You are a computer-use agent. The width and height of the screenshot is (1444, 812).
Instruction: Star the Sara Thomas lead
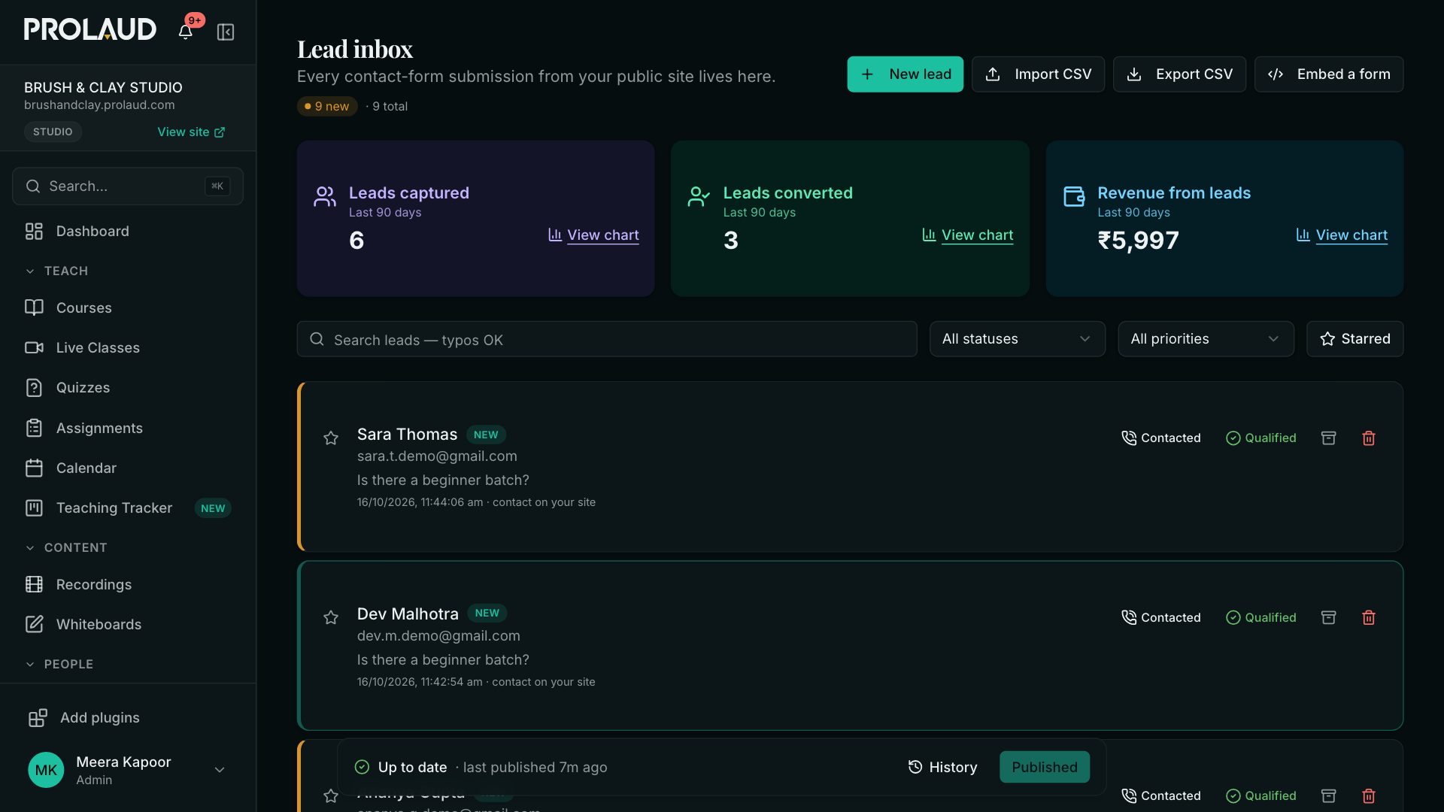331,438
